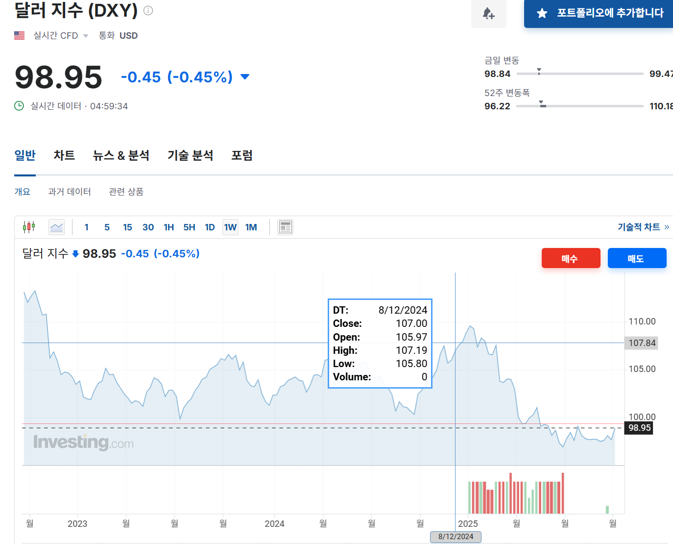
Task: Click the candlestick chart type icon
Action: pos(29,227)
